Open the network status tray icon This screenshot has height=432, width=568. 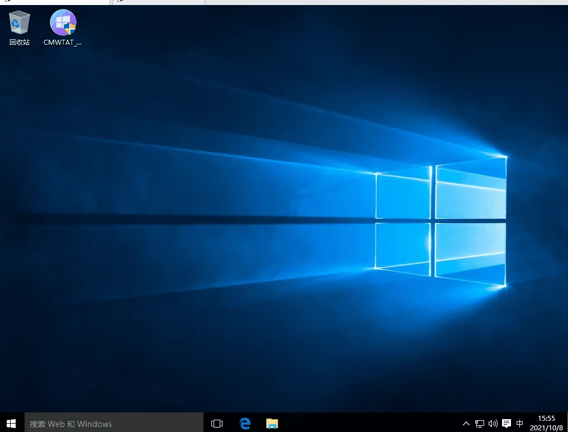click(480, 423)
